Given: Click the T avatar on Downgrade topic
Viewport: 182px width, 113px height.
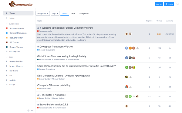Looking at the screenshot, I should coord(126,48).
